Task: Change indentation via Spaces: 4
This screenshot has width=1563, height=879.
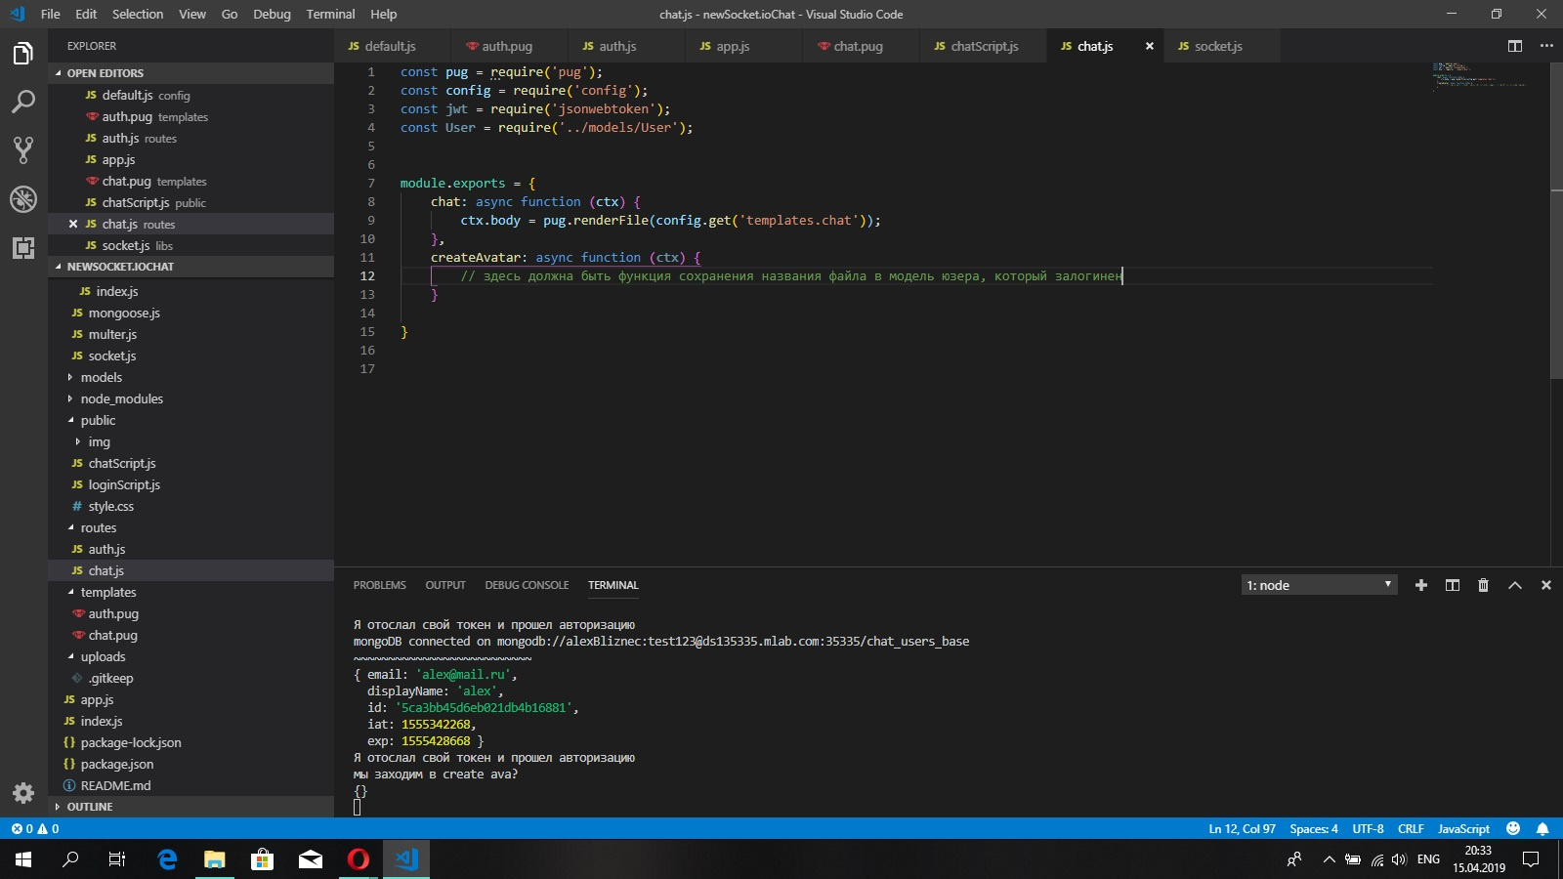Action: (1314, 828)
